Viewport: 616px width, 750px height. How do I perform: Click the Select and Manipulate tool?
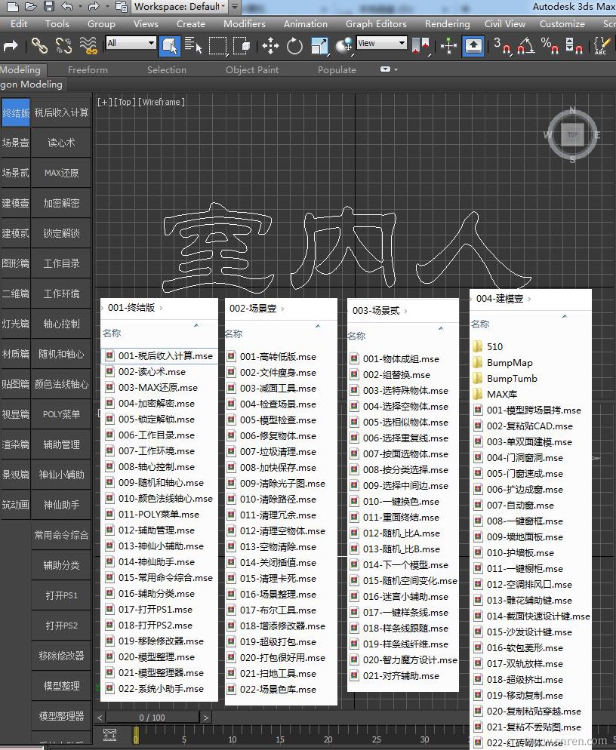point(448,46)
